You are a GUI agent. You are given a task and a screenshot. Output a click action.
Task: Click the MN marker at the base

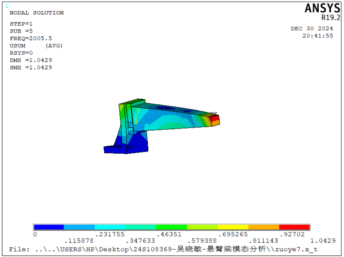click(x=129, y=147)
